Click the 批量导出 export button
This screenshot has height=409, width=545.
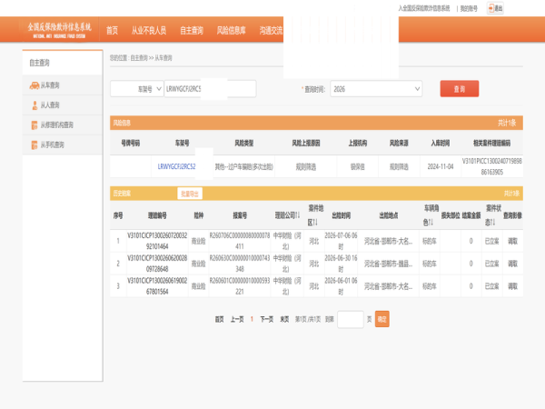[x=190, y=194]
